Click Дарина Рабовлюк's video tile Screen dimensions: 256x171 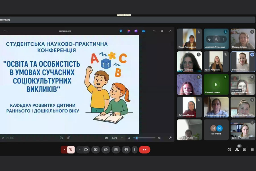[243, 130]
